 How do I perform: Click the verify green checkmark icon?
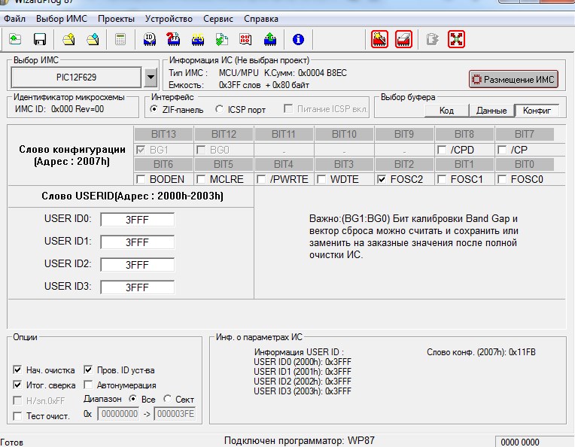[x=221, y=39]
